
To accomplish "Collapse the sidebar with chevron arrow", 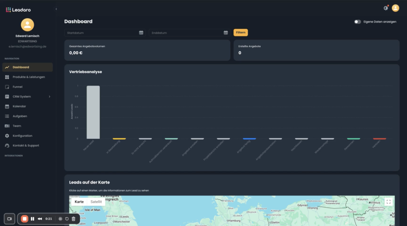I will [56, 9].
